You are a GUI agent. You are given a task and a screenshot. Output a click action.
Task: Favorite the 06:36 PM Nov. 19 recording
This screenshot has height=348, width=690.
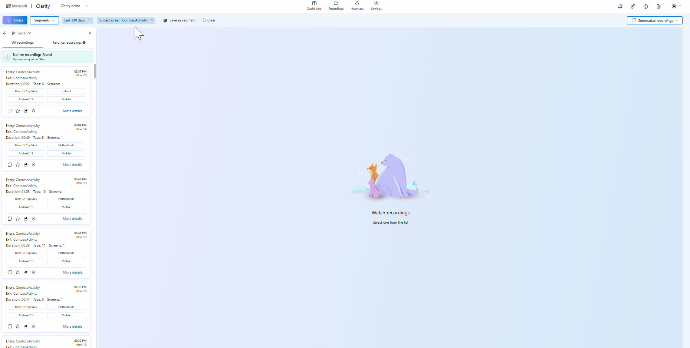point(18,326)
